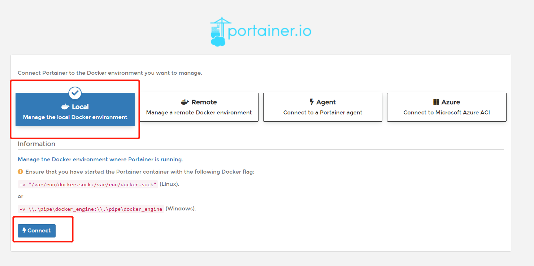Click 'Connect to Microsoft Azure ACI' text
This screenshot has width=534, height=266.
(x=447, y=113)
